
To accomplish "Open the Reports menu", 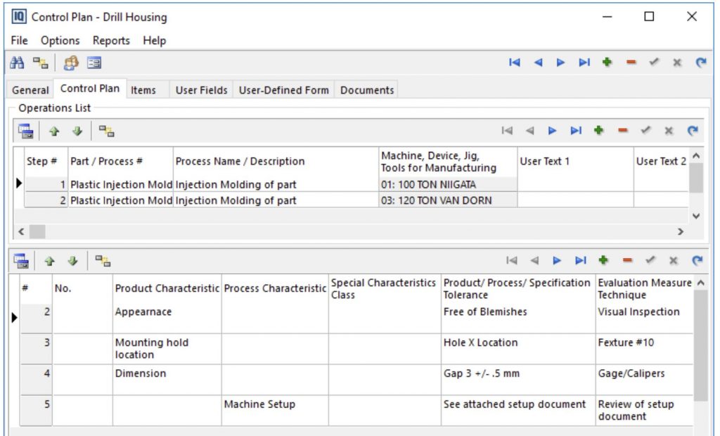I will click(111, 41).
